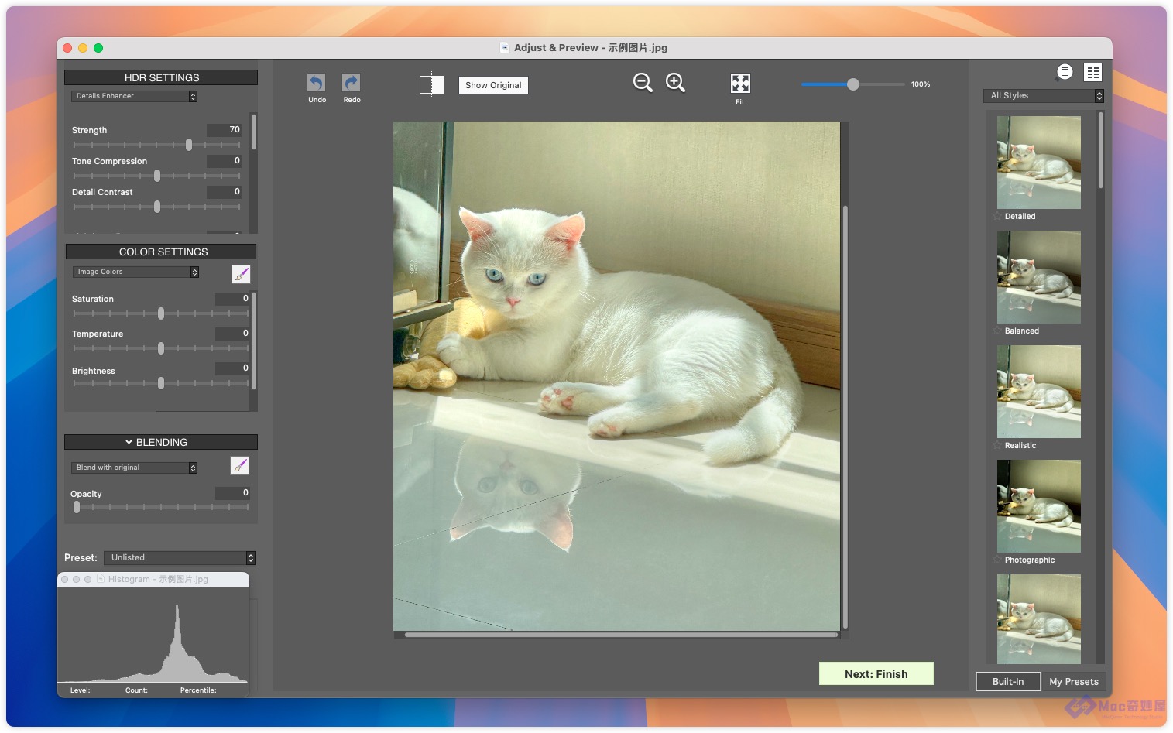Open the Blend with original dropdown
The width and height of the screenshot is (1173, 733).
(x=135, y=468)
